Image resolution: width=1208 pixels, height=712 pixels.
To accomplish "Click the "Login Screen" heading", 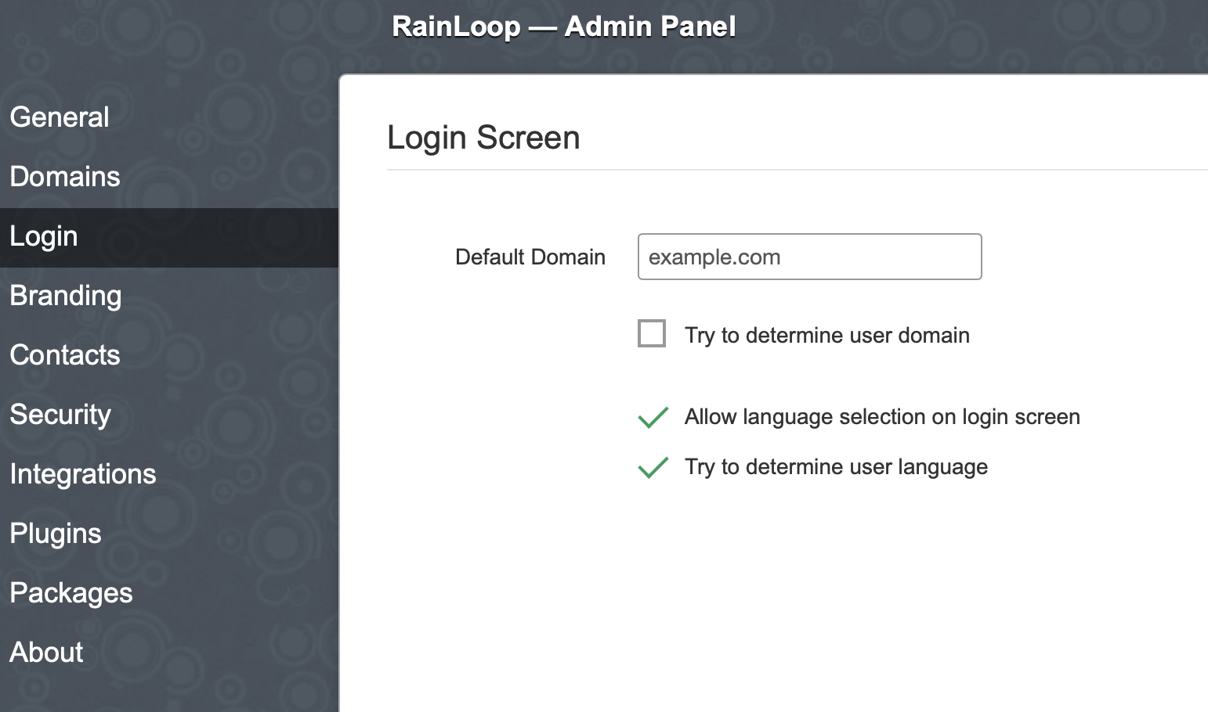I will (483, 138).
